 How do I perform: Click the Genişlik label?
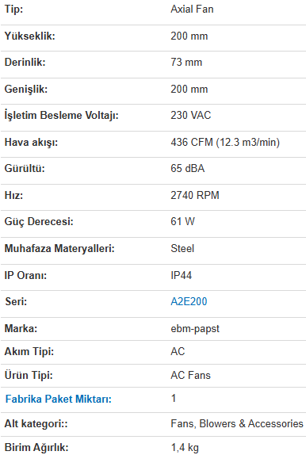pyautogui.click(x=26, y=89)
